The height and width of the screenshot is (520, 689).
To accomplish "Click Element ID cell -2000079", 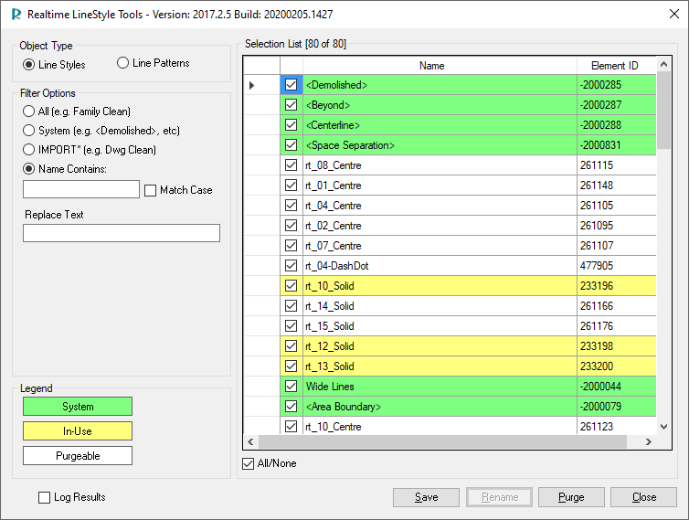I will coord(617,407).
